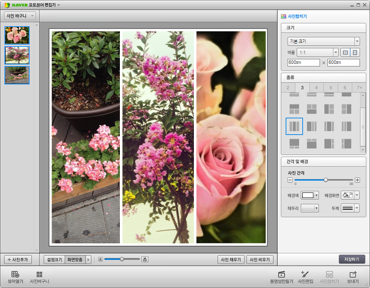The width and height of the screenshot is (370, 288).
Task: Switch to the 5 photos layout tab
Action: pos(330,88)
